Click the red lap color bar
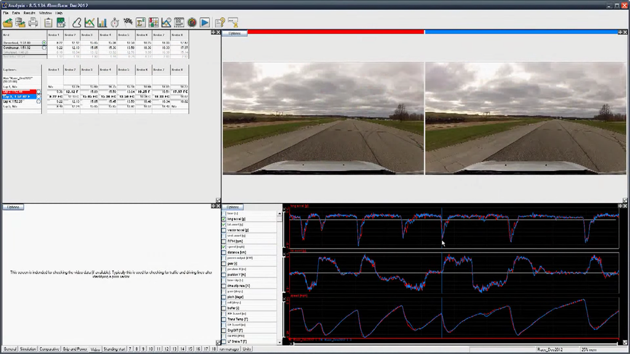The width and height of the screenshot is (630, 354). tap(335, 32)
